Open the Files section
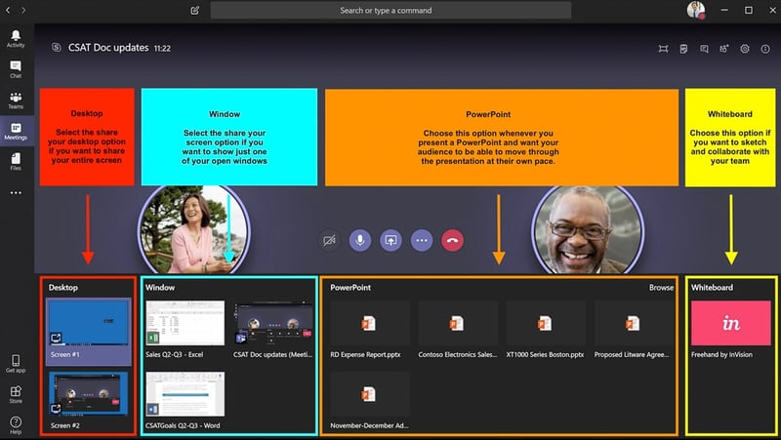The height and width of the screenshot is (440, 781). [x=16, y=161]
